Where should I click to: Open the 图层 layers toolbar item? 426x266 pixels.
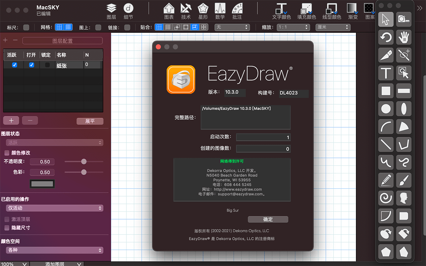pyautogui.click(x=111, y=11)
